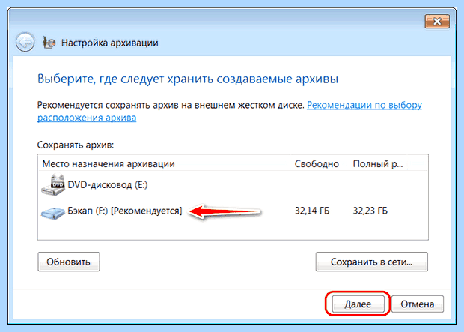Select the DVD drive icon in the list

53,184
